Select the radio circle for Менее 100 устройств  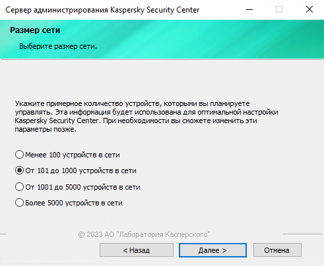coord(19,155)
